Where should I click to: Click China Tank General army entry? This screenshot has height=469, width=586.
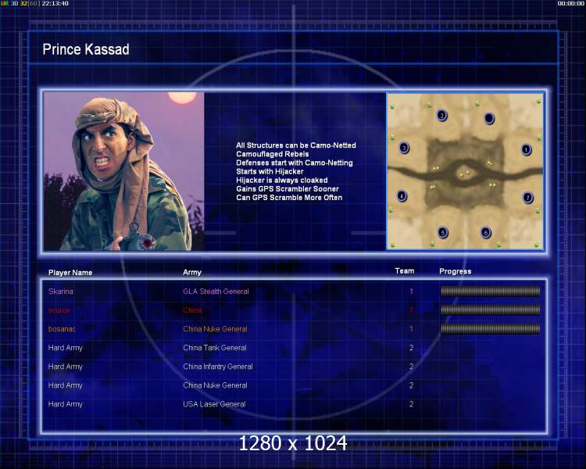pos(215,348)
